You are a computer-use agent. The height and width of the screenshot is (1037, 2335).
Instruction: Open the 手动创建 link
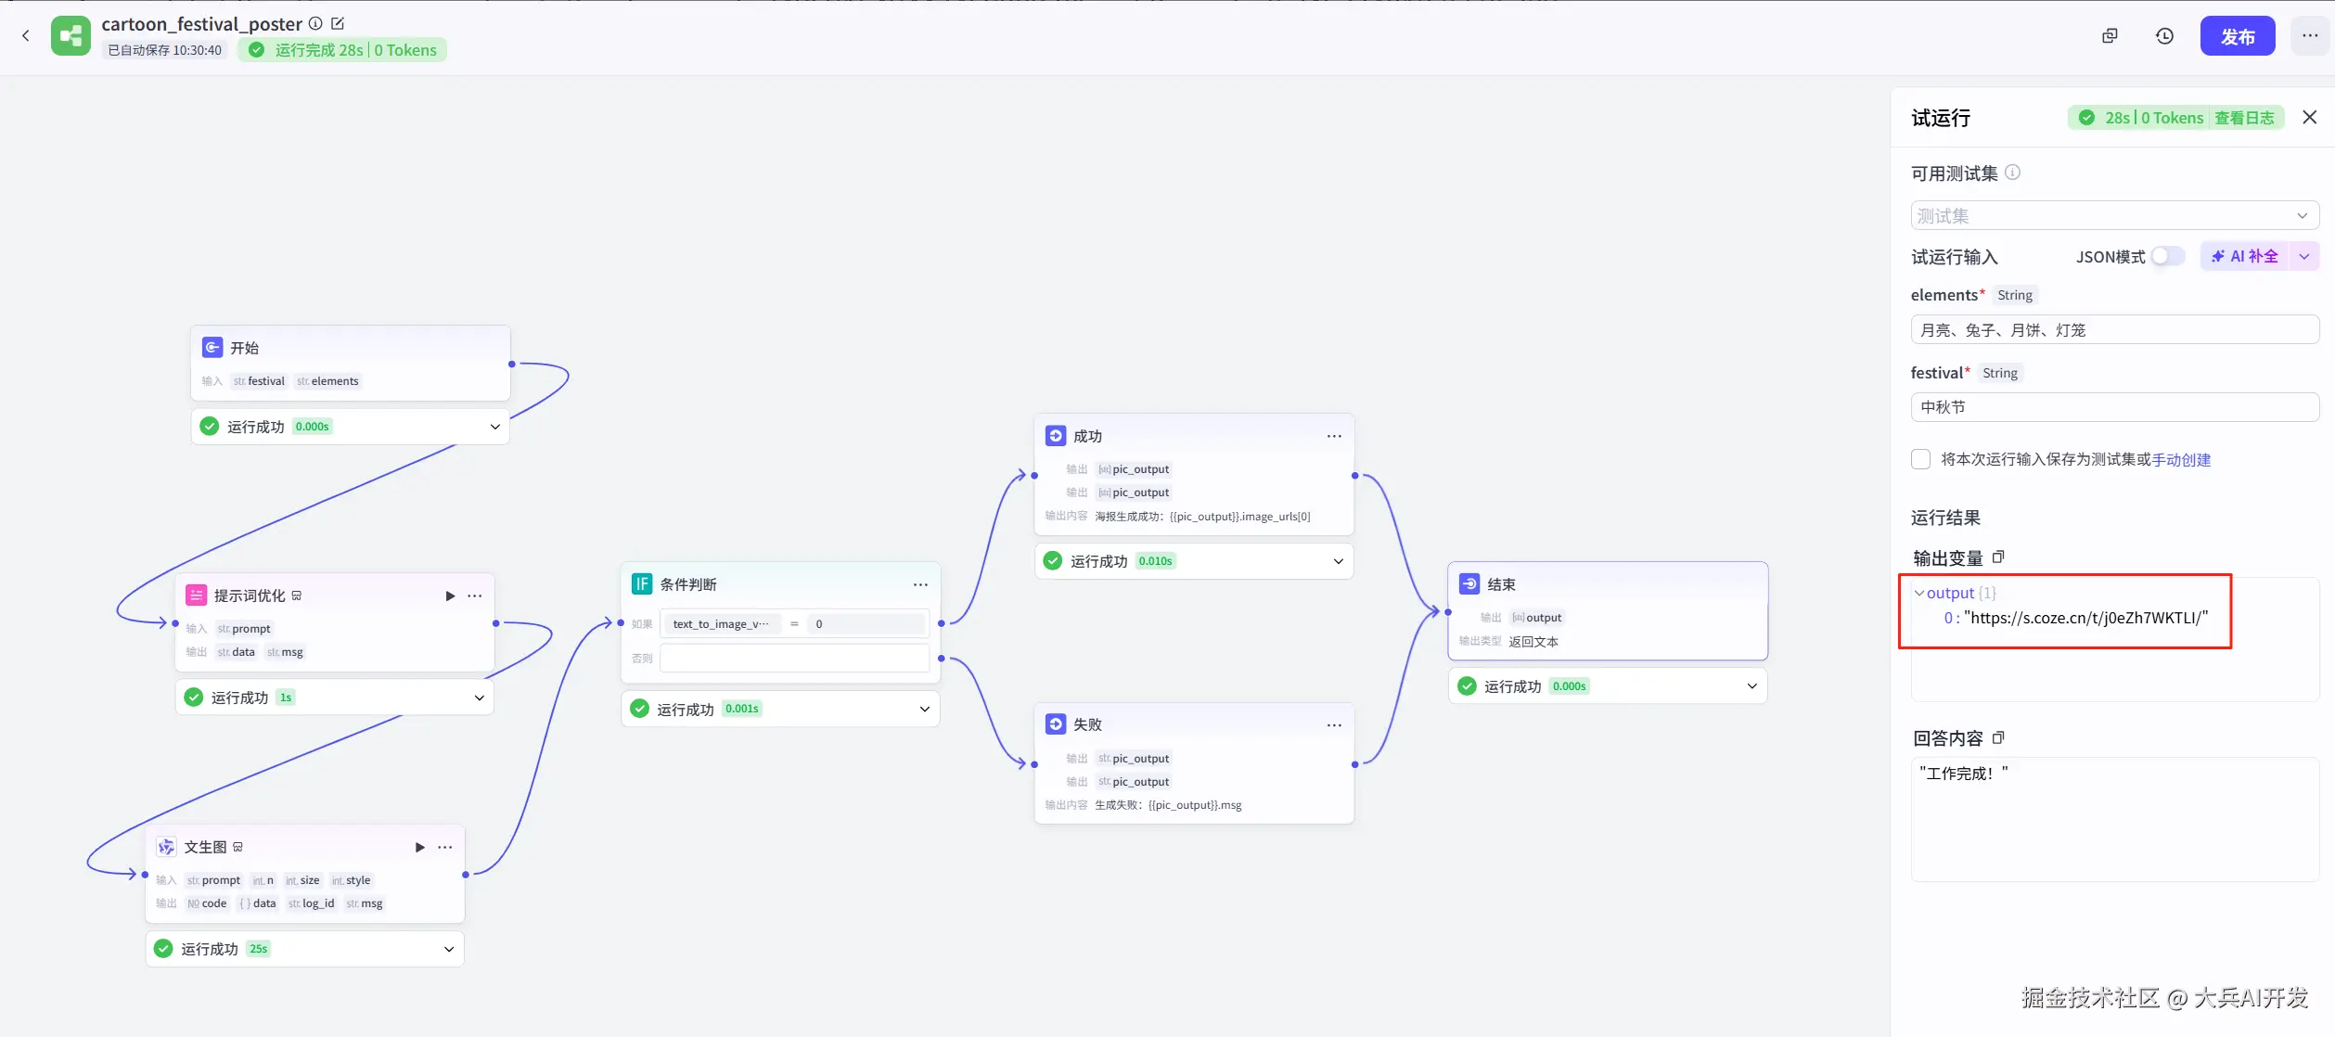pyautogui.click(x=2181, y=459)
